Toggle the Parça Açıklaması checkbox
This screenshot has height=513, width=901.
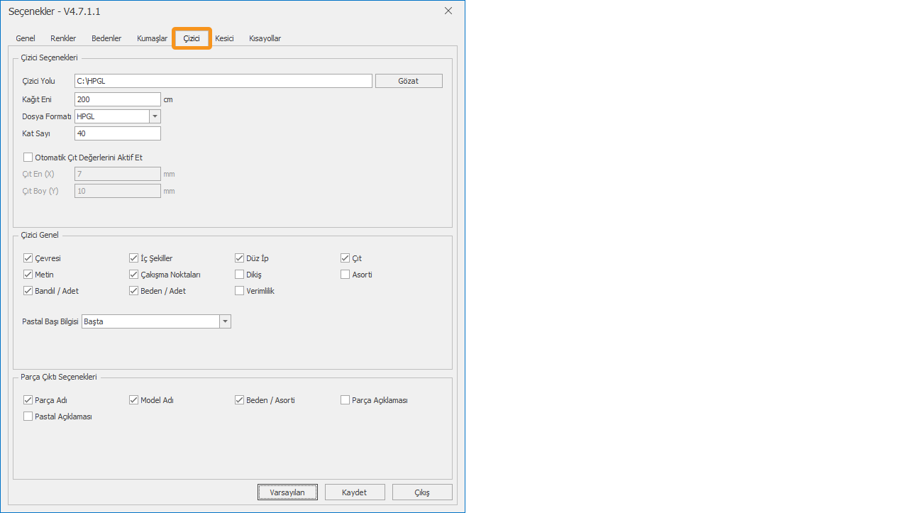pos(346,400)
